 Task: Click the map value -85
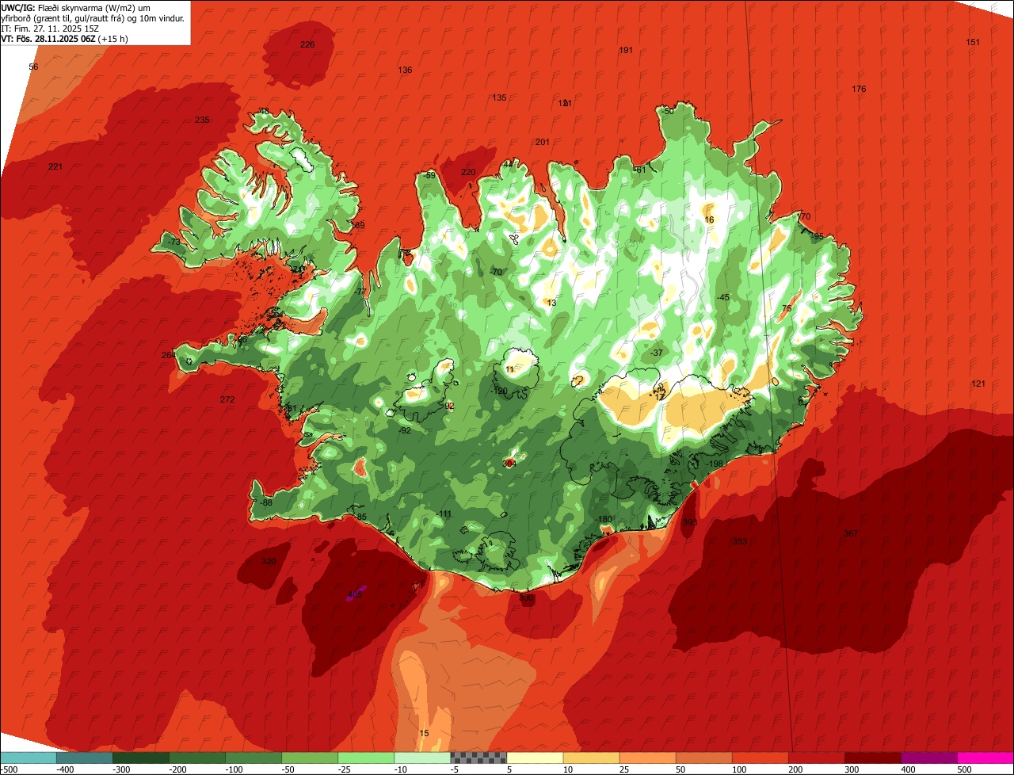(360, 517)
